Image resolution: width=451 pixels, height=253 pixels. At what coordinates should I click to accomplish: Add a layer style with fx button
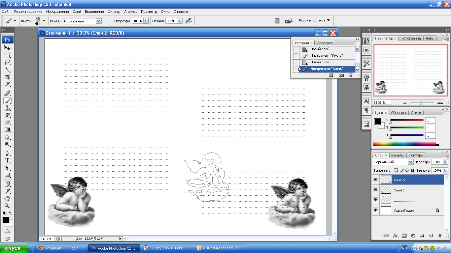click(x=395, y=236)
